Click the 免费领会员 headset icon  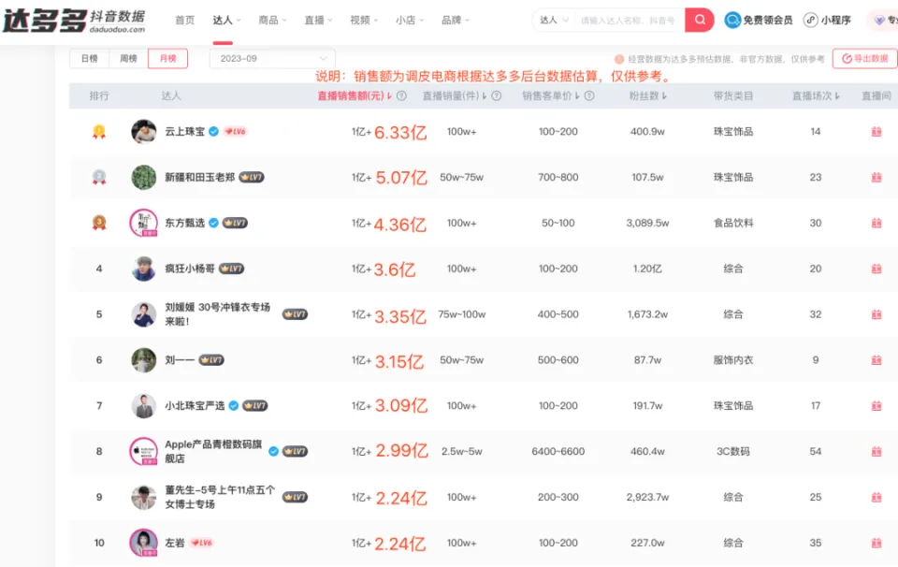coord(732,19)
